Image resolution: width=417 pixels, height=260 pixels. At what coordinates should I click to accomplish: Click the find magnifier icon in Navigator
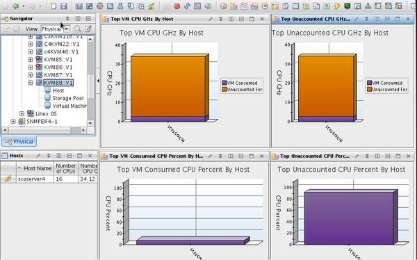coord(77,29)
